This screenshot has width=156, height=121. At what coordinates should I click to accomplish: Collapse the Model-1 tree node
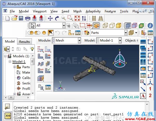pos(10,61)
